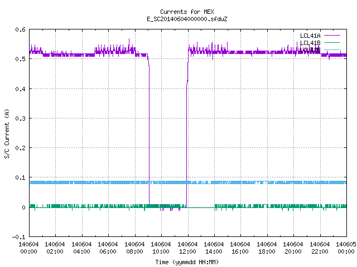The width and height of the screenshot is (357, 267).
Task: Click the y-axis label 'S/C Current (A)'
Action: 7,133
